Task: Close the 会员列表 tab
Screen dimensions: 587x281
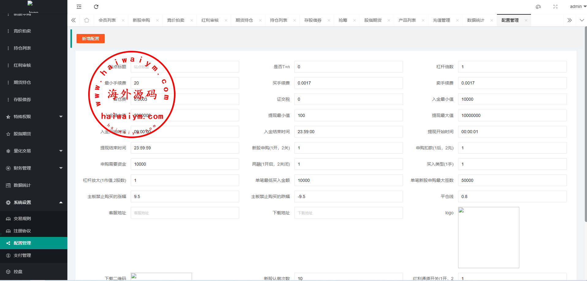Action: [x=123, y=21]
